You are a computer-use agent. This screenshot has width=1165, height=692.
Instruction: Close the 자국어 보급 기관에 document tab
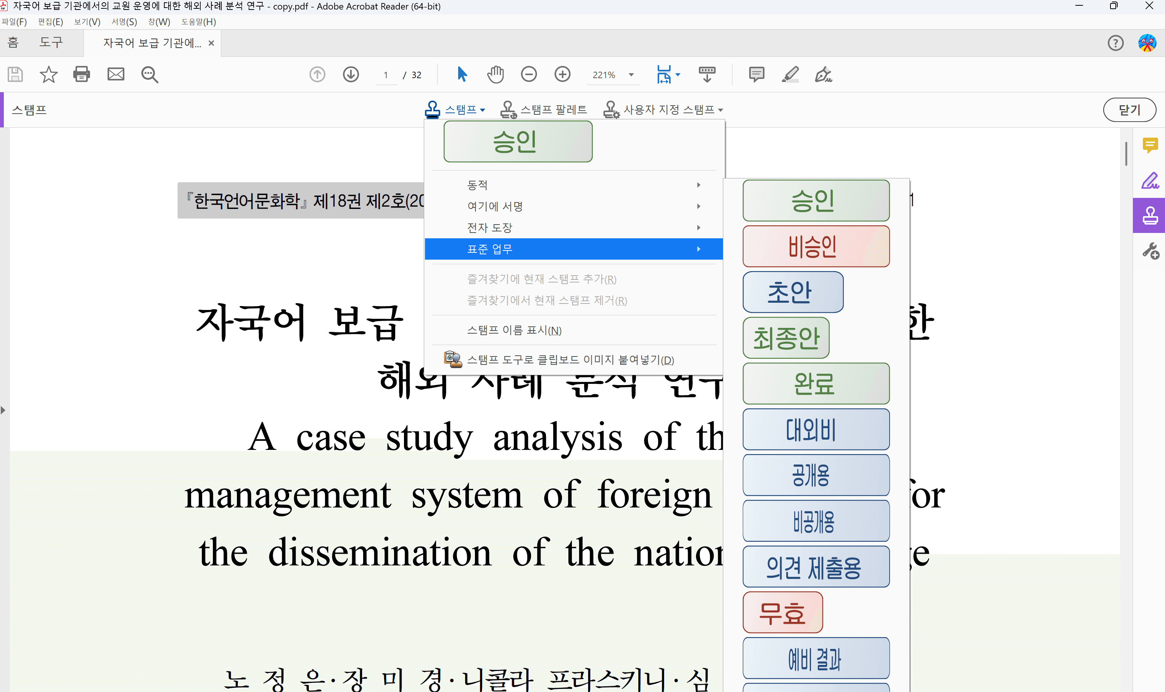[x=211, y=43]
